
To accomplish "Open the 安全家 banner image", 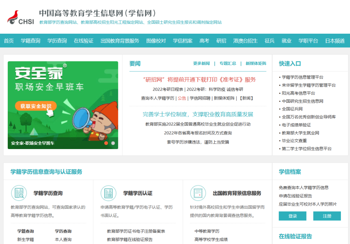I will 63,105.
